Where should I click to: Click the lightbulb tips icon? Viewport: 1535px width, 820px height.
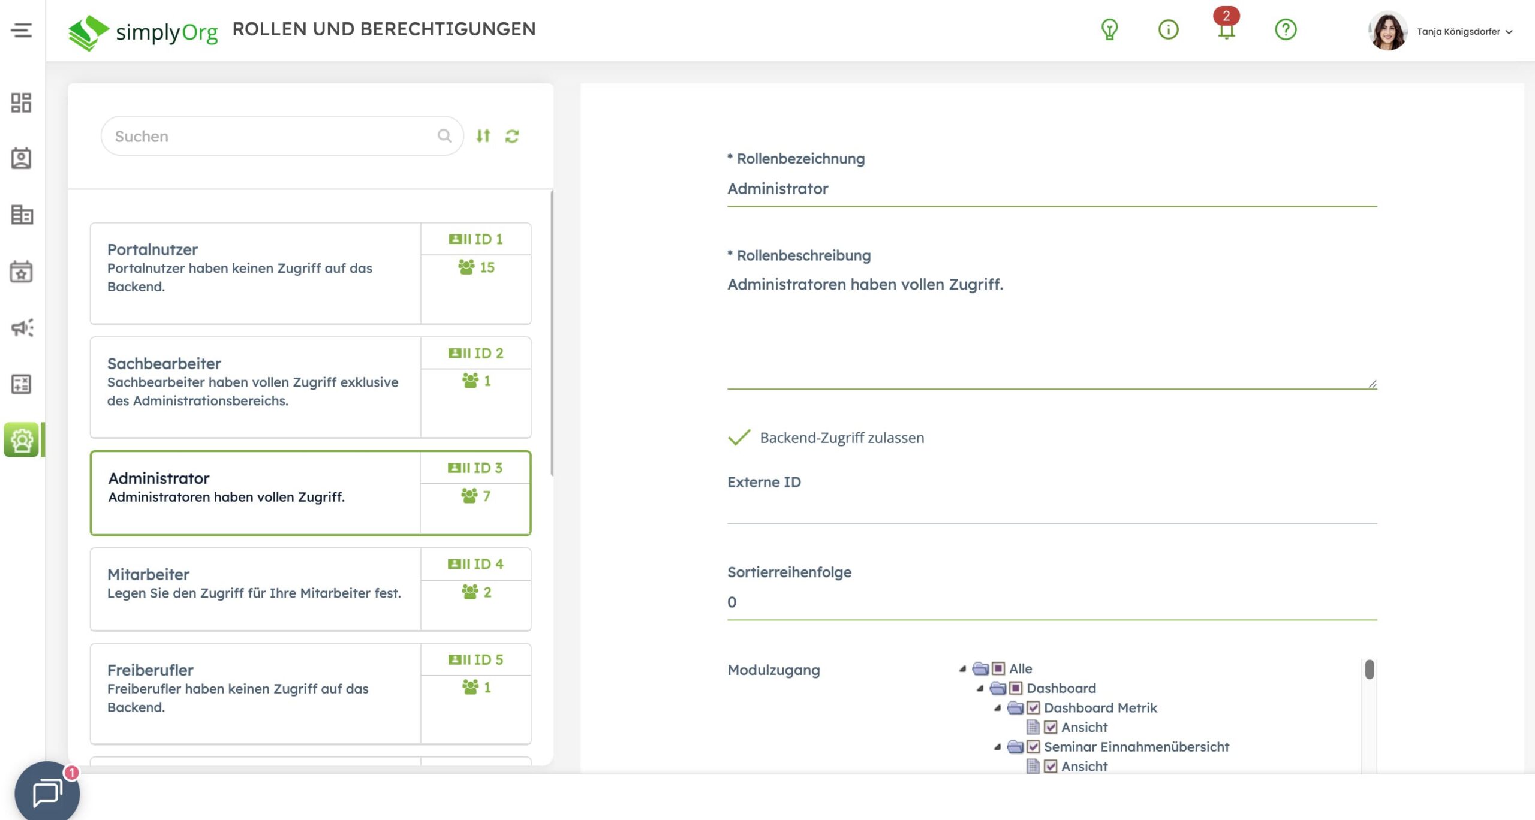[1109, 29]
